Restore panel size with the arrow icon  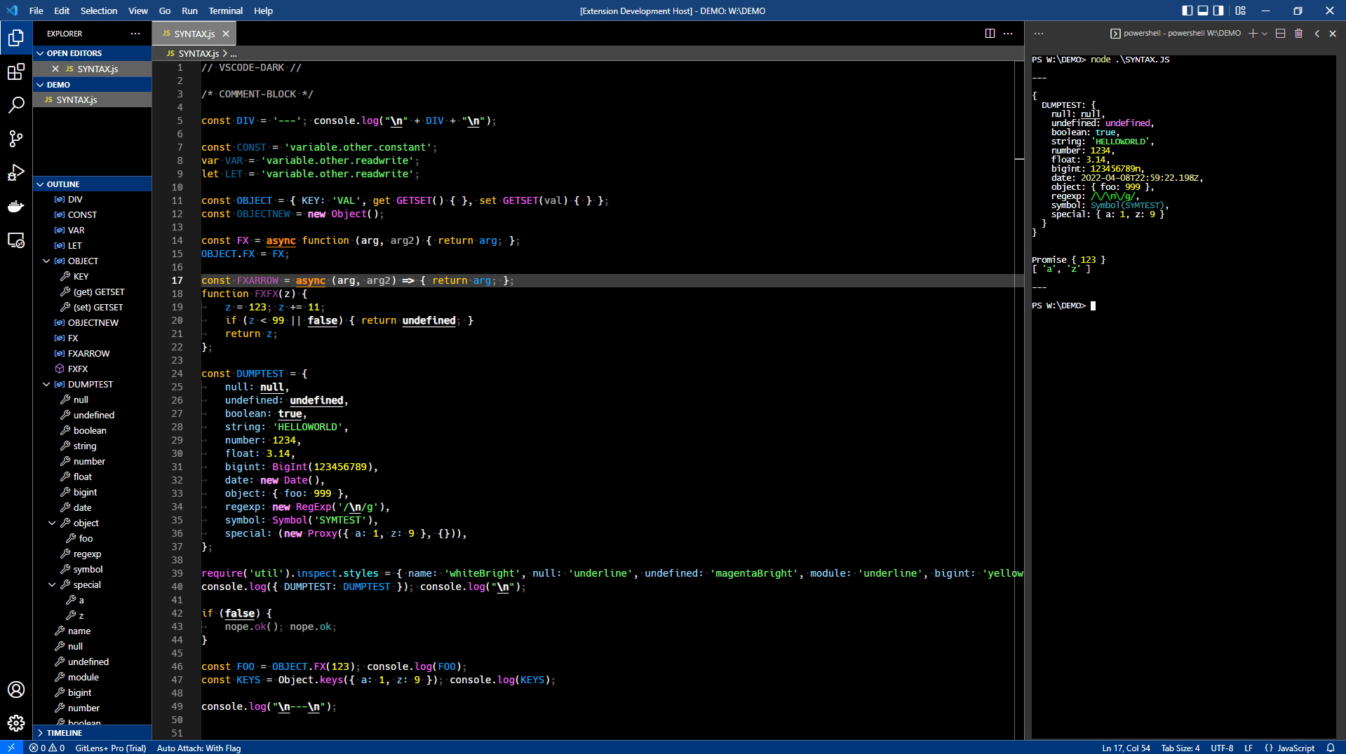1317,34
